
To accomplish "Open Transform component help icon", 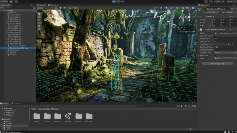I will pos(230,16).
